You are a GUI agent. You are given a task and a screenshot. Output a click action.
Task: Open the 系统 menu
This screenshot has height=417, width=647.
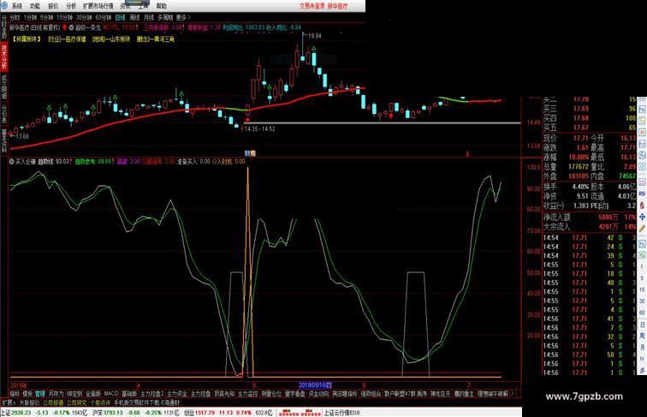16,6
